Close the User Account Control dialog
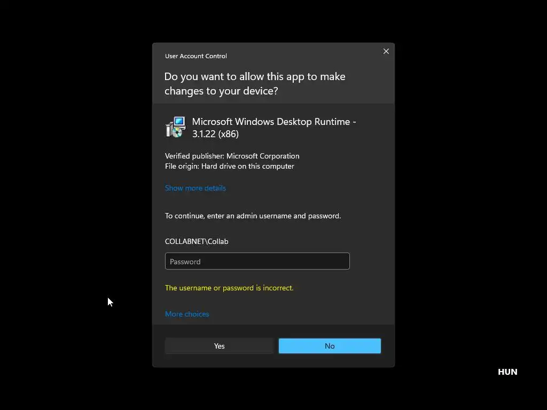 point(386,51)
